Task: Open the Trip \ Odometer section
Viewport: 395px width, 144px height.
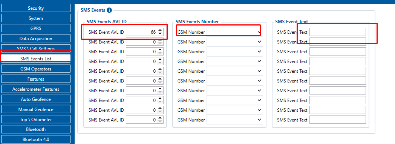Action: pyautogui.click(x=35, y=120)
